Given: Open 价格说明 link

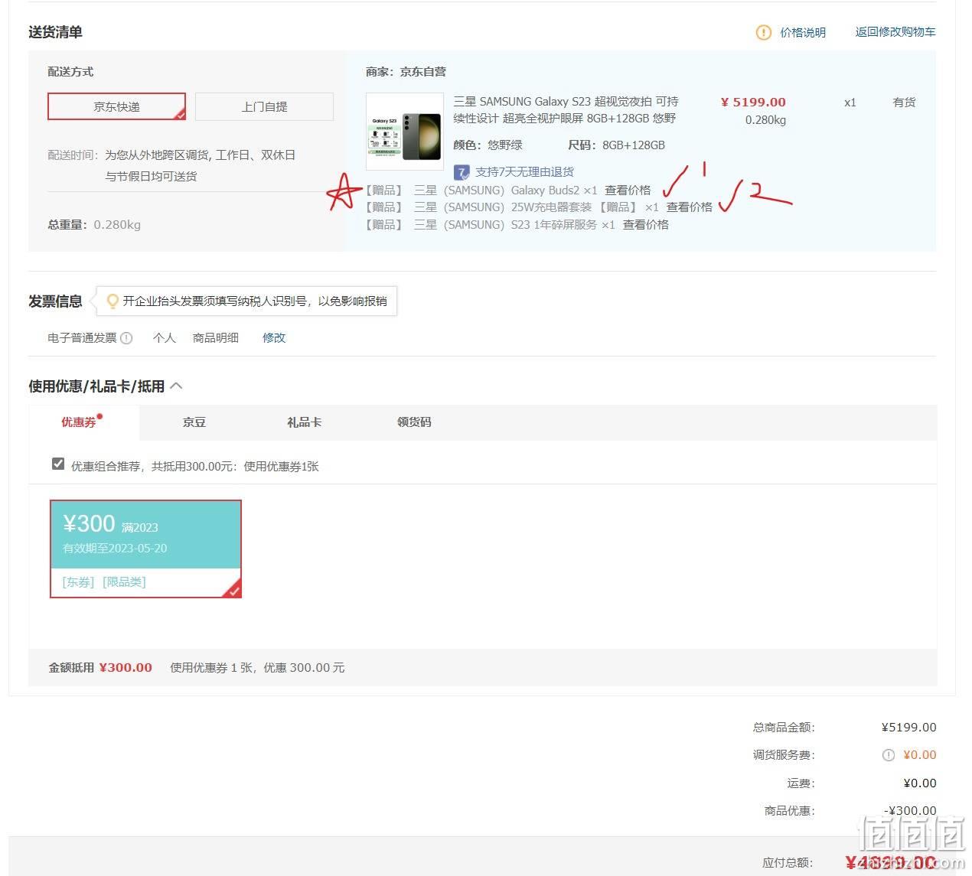Looking at the screenshot, I should pyautogui.click(x=803, y=32).
